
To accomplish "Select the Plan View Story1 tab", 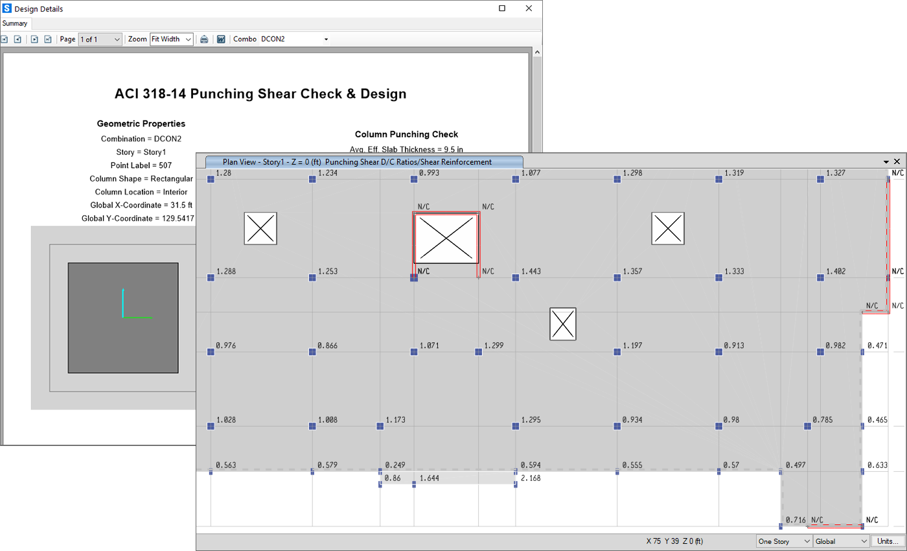I will click(363, 162).
